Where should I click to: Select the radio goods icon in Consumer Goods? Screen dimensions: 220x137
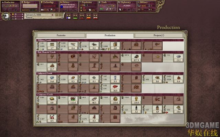coord(115,117)
